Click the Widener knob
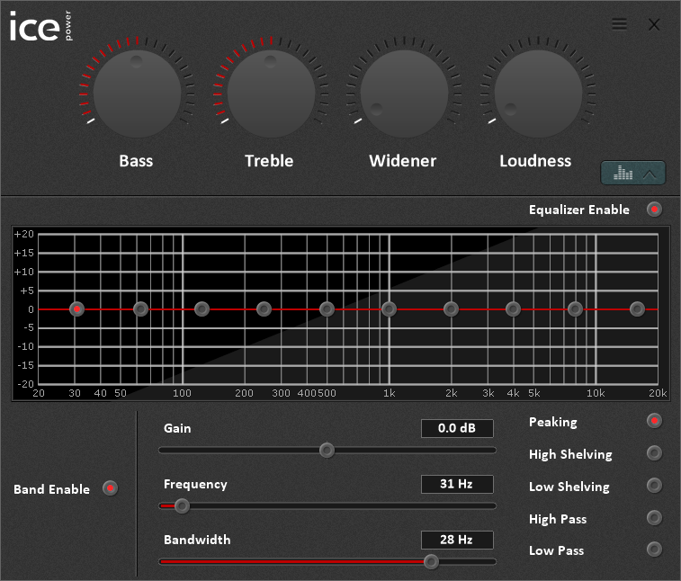 point(403,93)
